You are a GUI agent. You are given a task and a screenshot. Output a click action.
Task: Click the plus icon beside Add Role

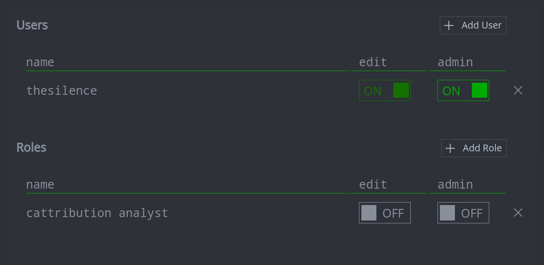451,148
